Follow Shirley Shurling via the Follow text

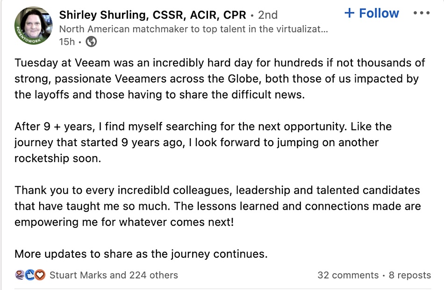379,13
